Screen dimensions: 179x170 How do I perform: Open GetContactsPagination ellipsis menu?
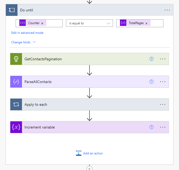163,59
